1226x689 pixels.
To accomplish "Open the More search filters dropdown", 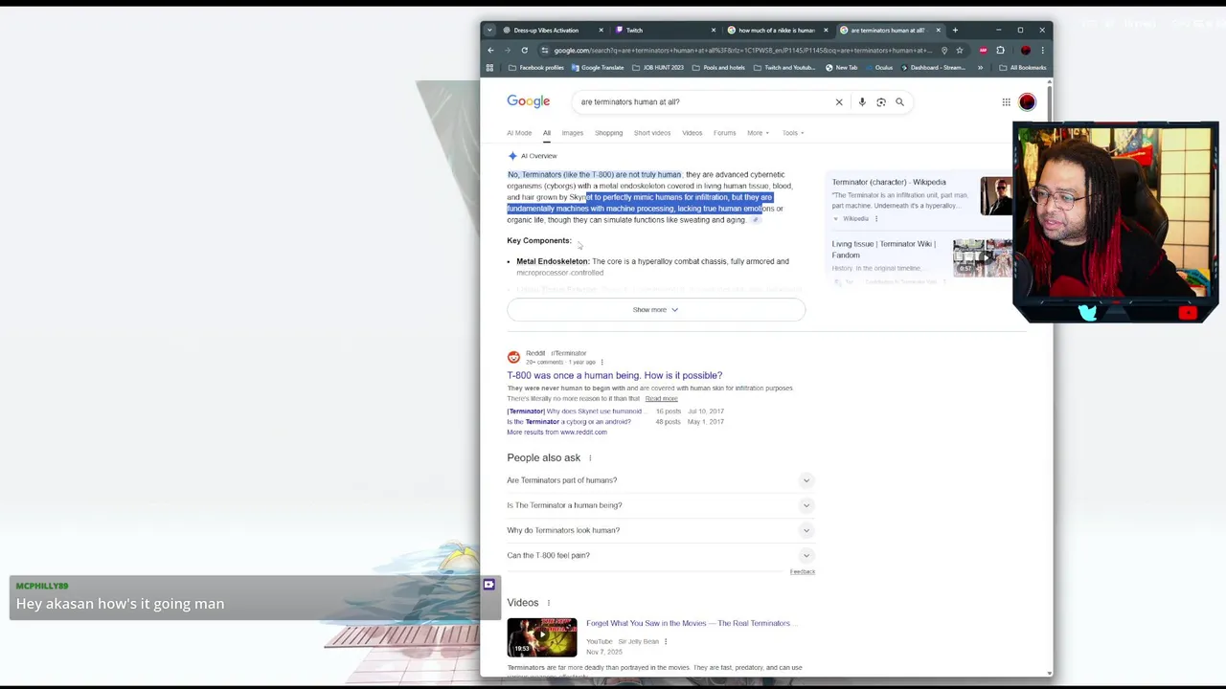I will point(758,133).
